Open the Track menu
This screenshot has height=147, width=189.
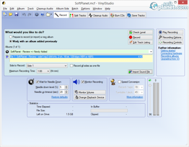coord(31,9)
